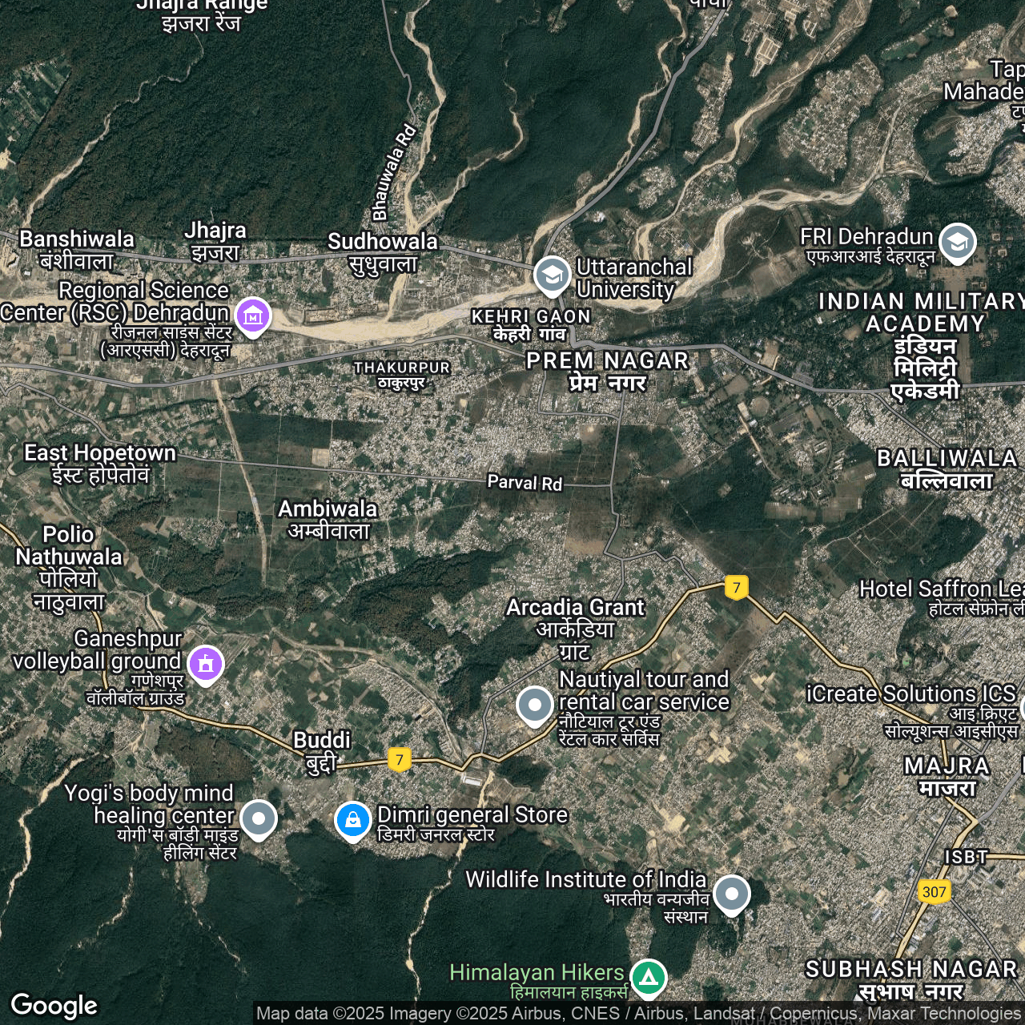The width and height of the screenshot is (1025, 1025).
Task: Click the map data copyright attribution text
Action: 637,1014
